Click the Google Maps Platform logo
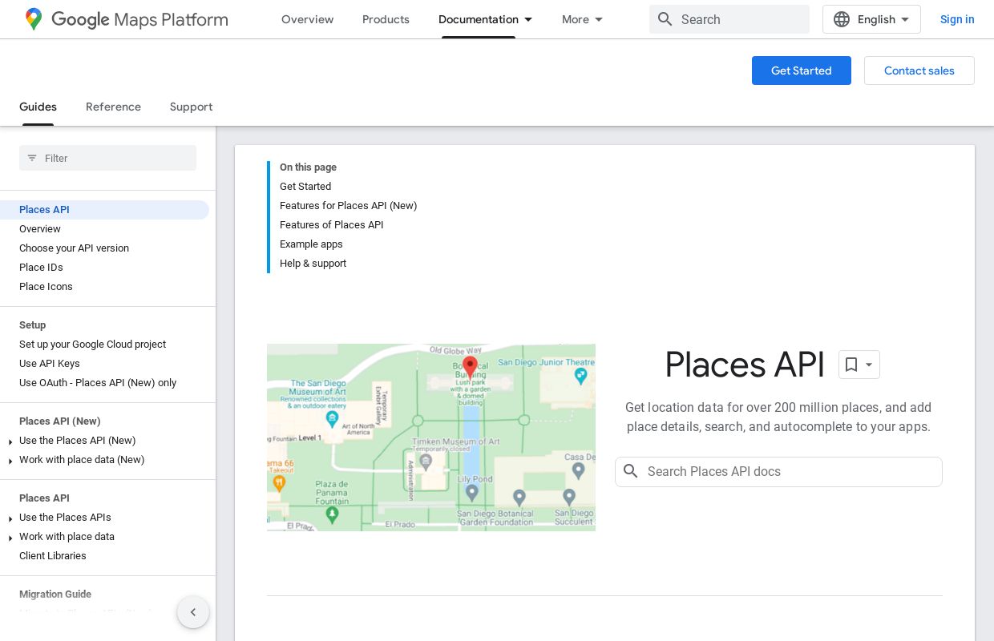 click(x=126, y=19)
